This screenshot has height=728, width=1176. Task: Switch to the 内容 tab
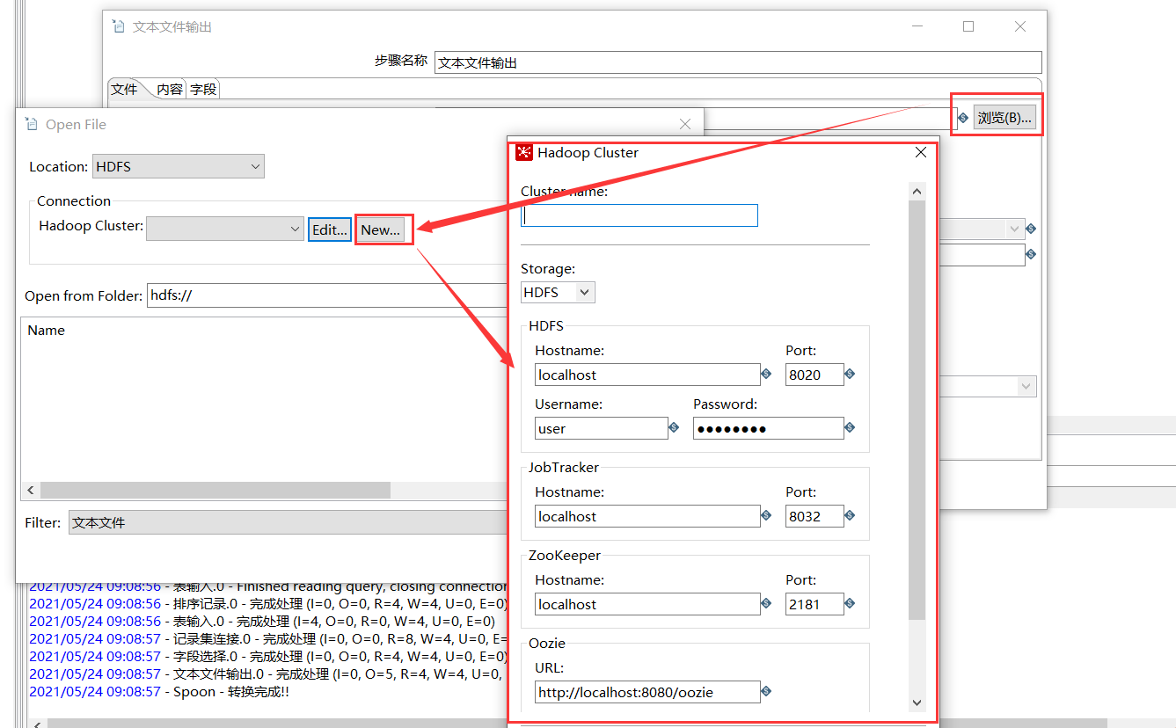[170, 88]
